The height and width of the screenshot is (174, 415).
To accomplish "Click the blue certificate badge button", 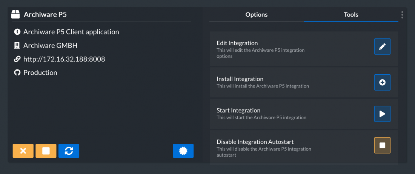I will pos(183,151).
